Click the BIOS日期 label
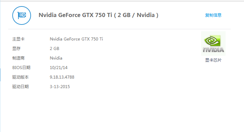 click(21, 68)
